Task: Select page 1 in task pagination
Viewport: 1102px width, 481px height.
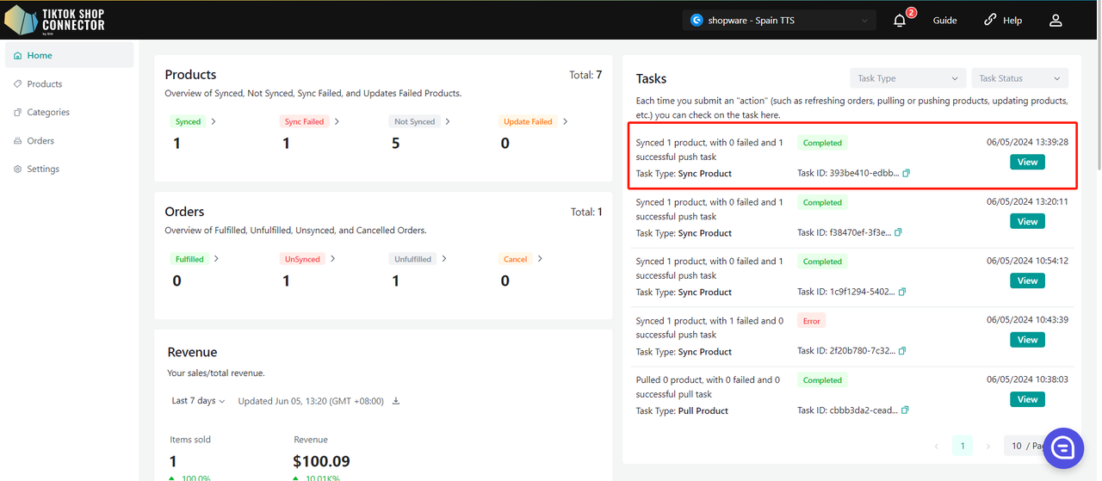Action: click(962, 446)
